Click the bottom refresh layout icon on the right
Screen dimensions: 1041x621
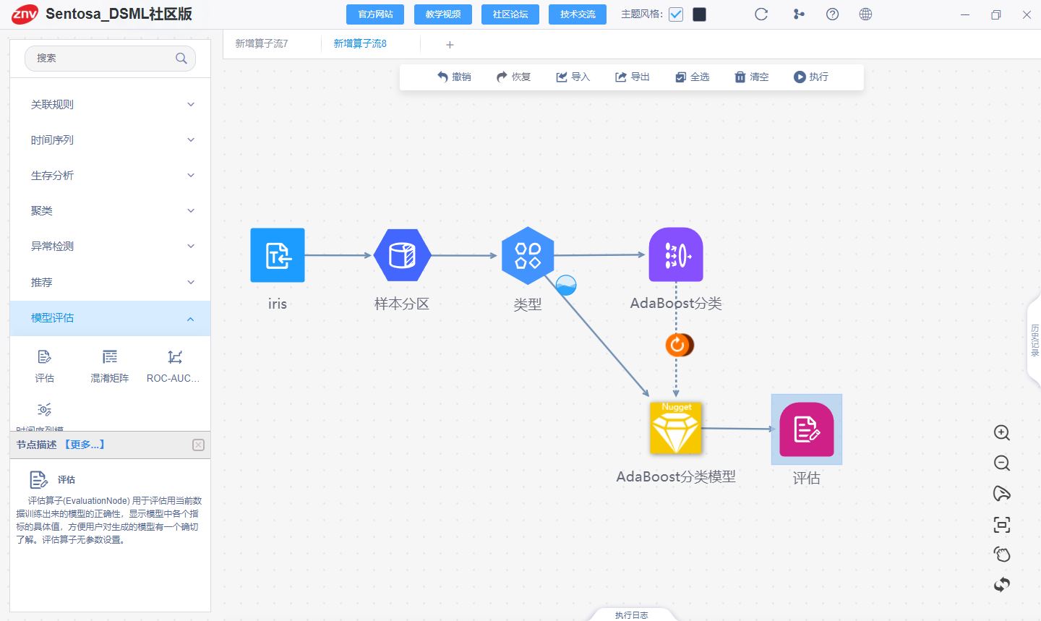(x=1001, y=584)
